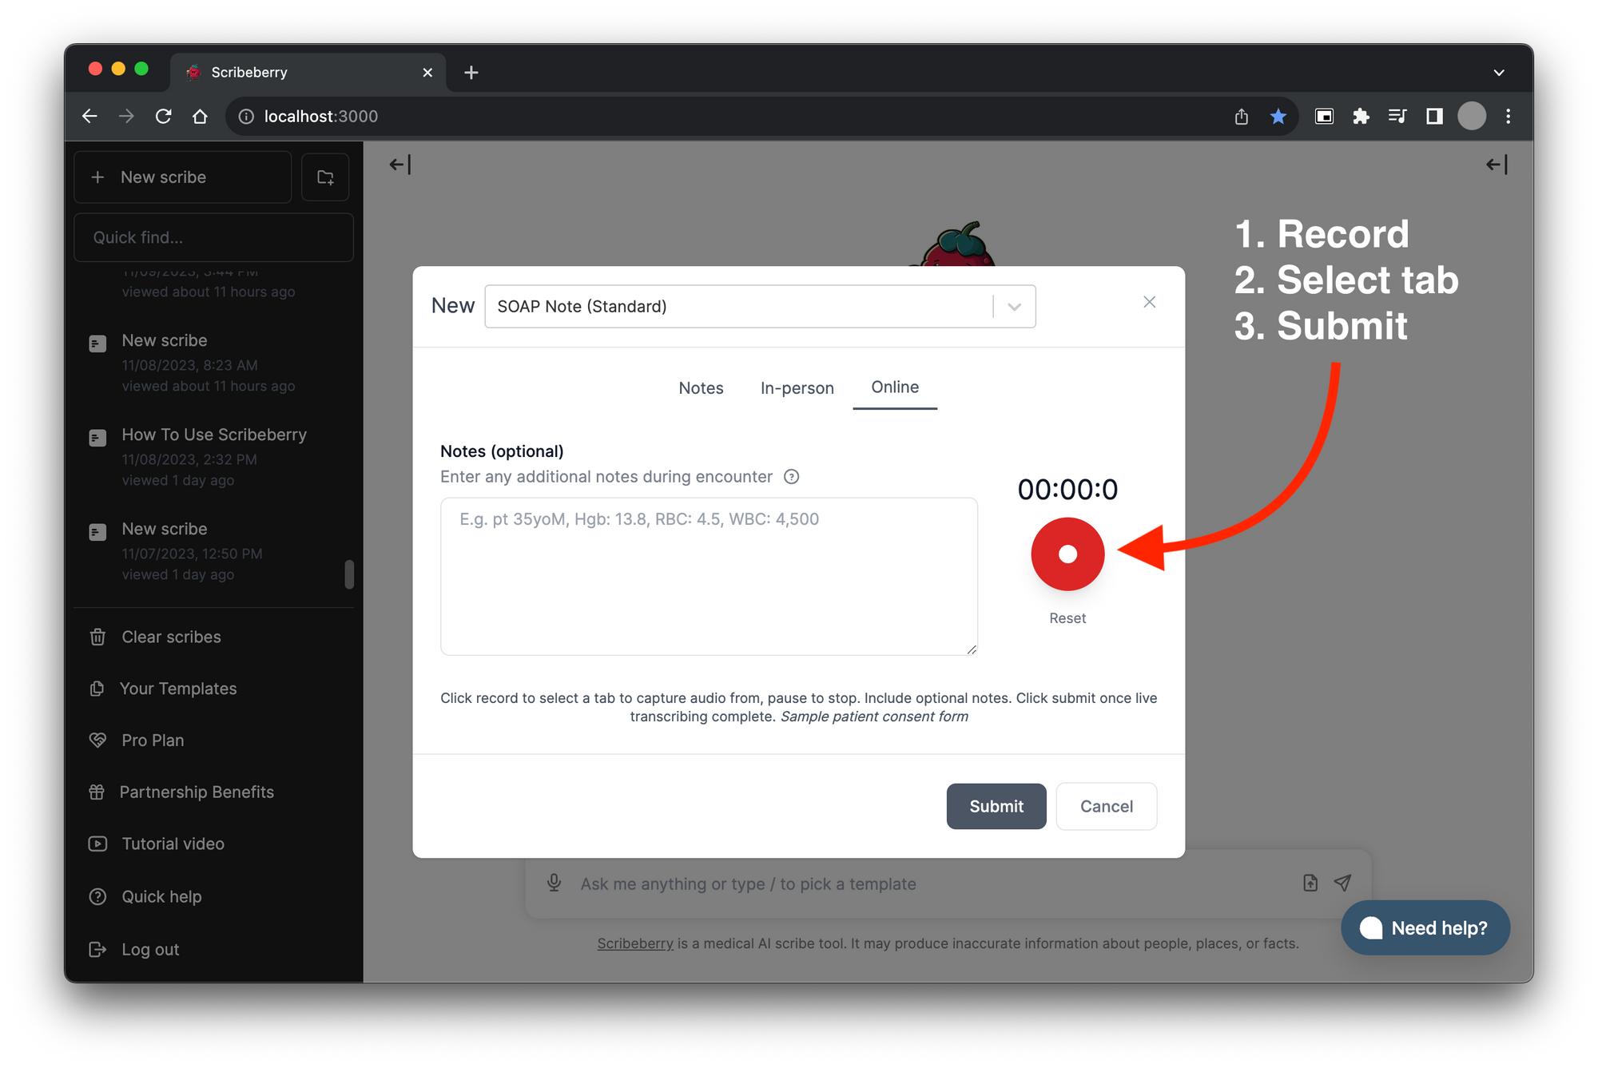Viewport: 1598px width, 1068px height.
Task: Click the file upload icon in chat bar
Action: tap(1310, 883)
